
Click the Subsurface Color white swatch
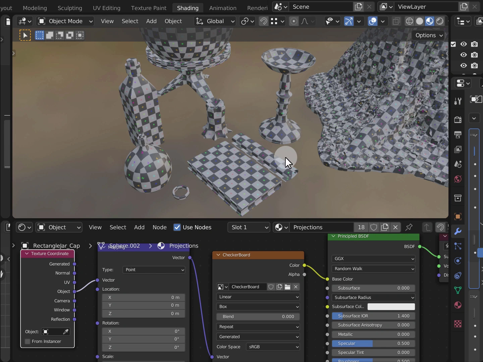[x=391, y=307]
